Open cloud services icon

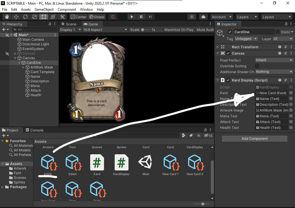tap(203, 17)
